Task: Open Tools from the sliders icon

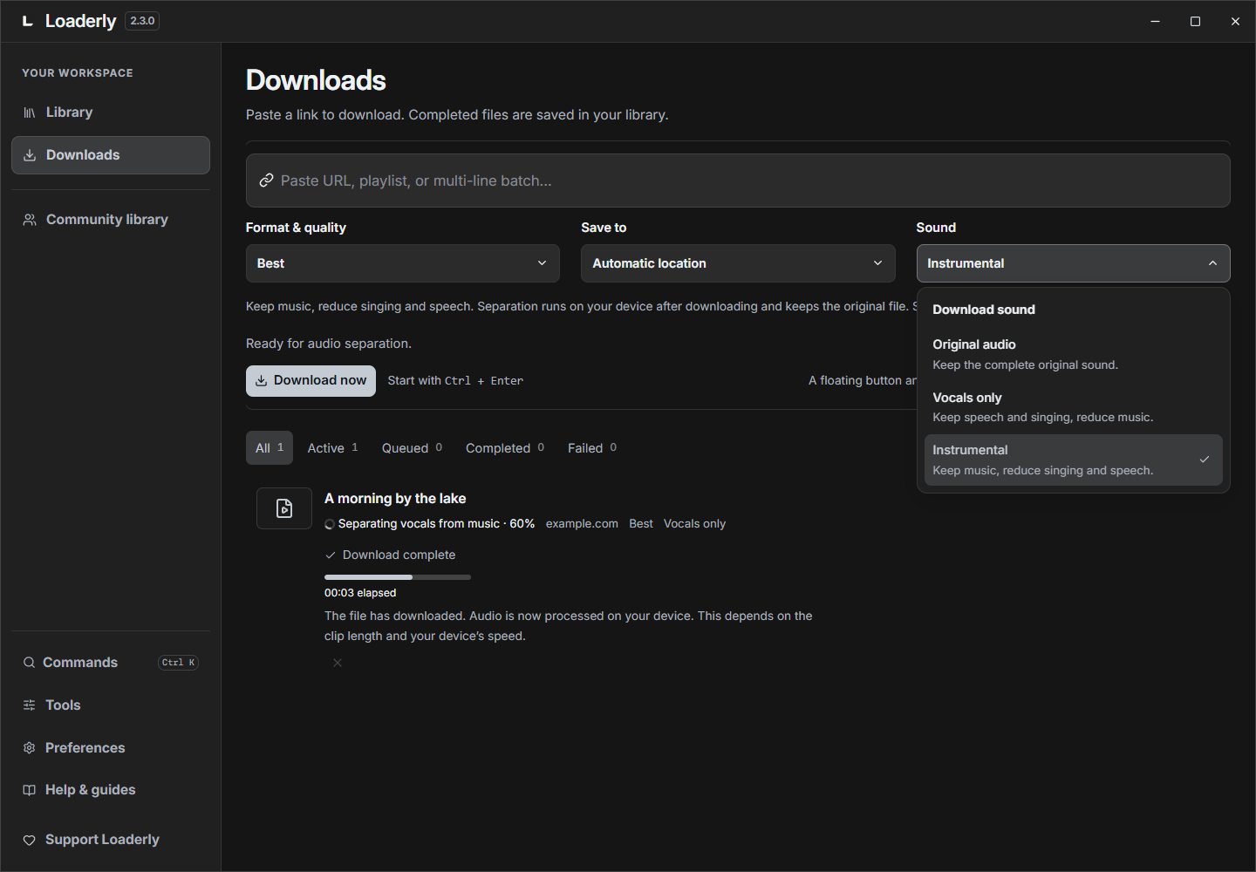Action: (29, 705)
